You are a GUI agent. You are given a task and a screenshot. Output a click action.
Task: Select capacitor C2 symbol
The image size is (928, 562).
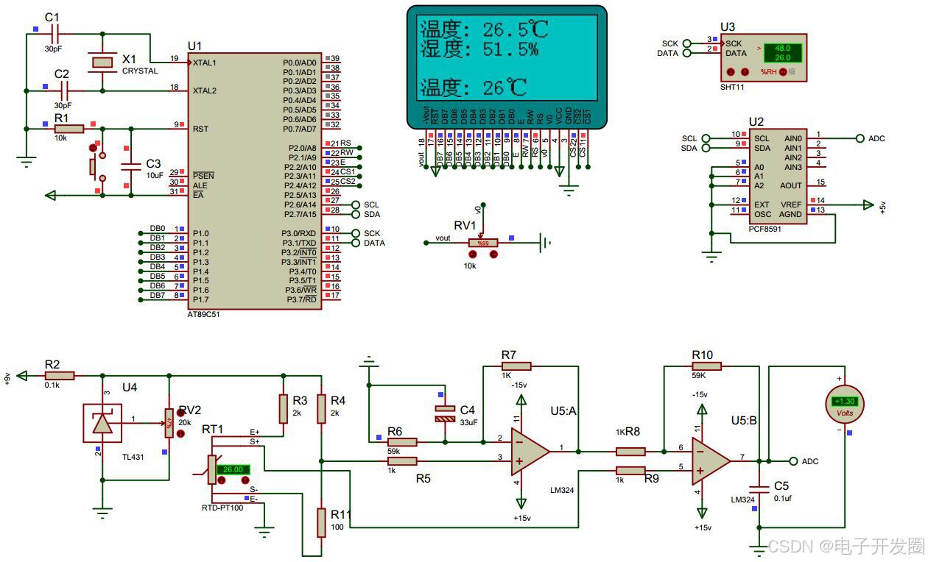pos(64,91)
